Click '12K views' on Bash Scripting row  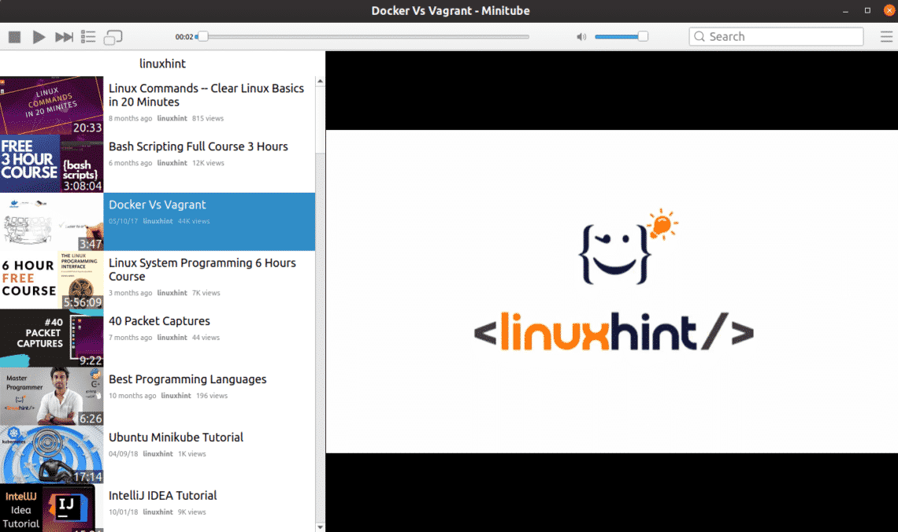pos(208,163)
